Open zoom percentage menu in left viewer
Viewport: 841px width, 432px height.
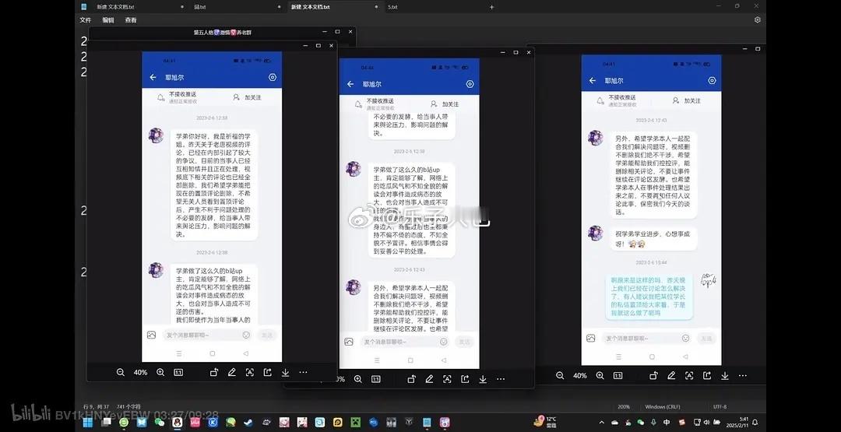click(140, 373)
